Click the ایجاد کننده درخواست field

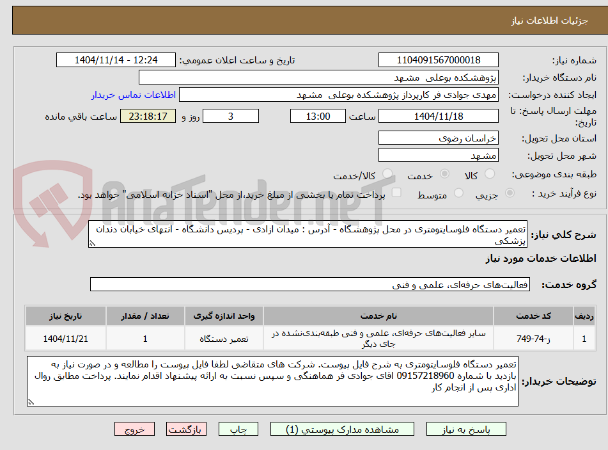click(338, 95)
